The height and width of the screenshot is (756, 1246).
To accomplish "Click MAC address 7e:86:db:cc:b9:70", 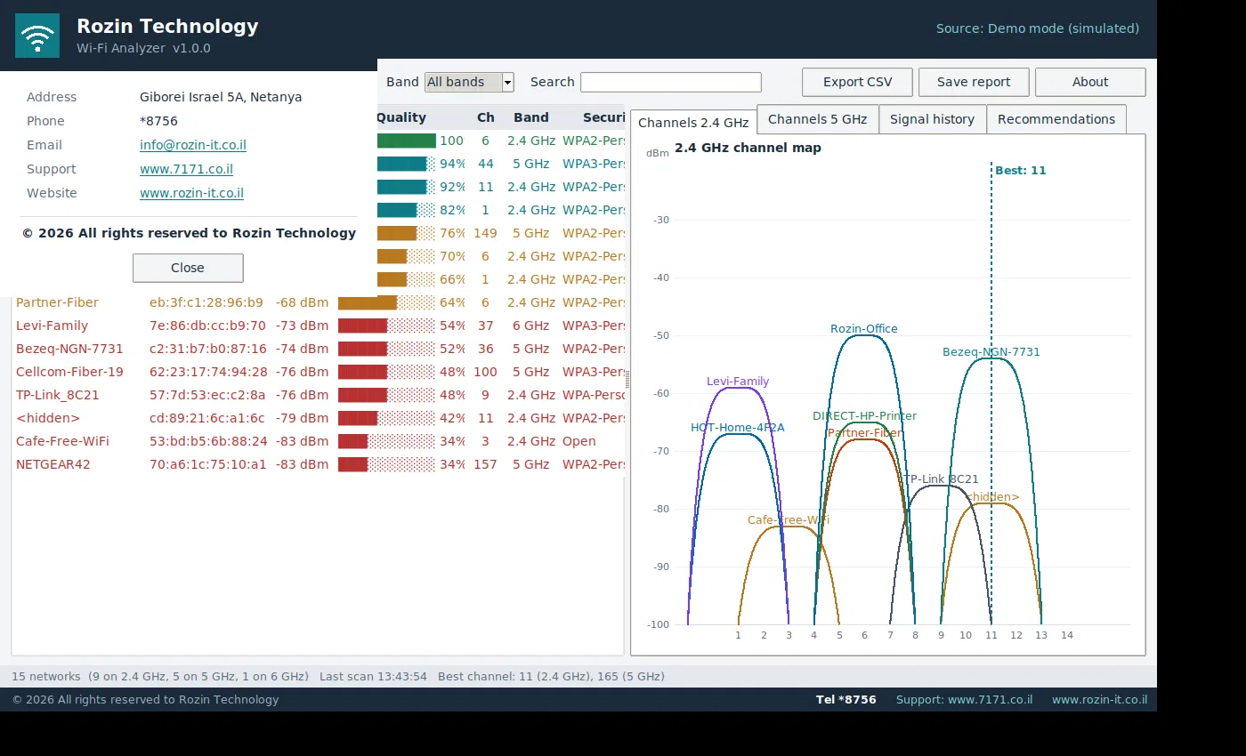I will (x=207, y=326).
